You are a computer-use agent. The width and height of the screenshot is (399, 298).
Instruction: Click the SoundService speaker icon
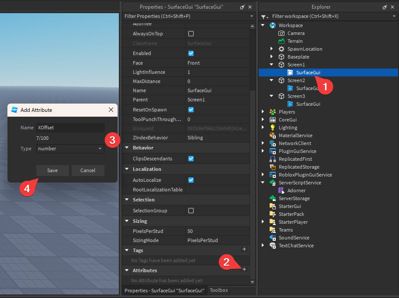[273, 238]
